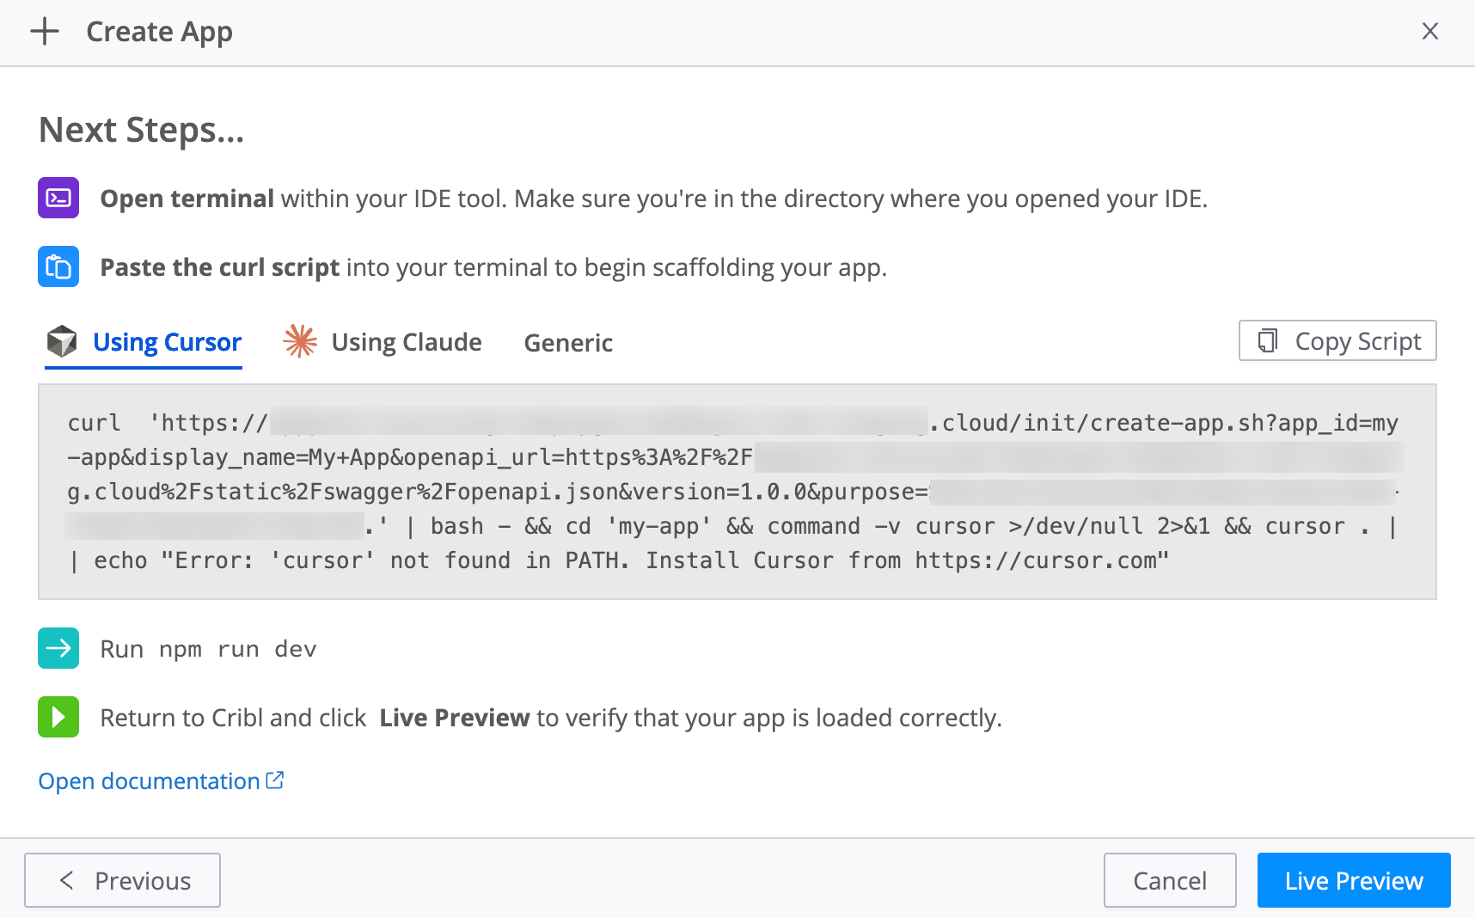1475x918 pixels.
Task: Click the bold 'Live Preview' instruction text
Action: tap(455, 718)
